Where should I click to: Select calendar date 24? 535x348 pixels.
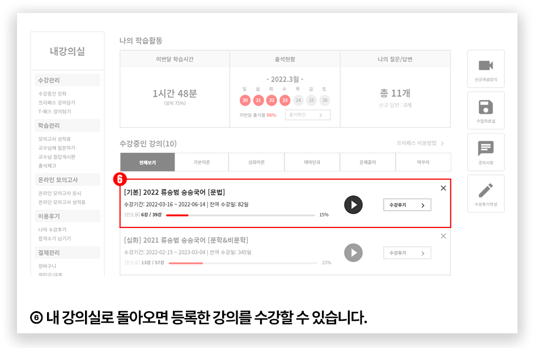click(298, 101)
